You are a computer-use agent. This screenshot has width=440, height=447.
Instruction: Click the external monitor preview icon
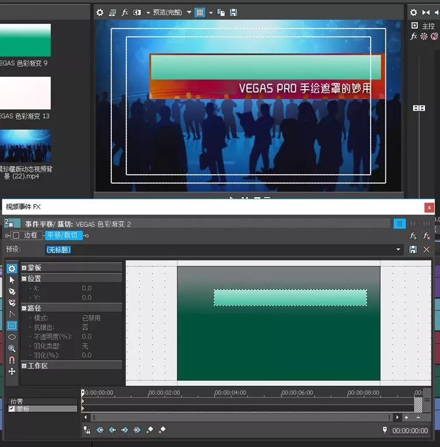[112, 13]
